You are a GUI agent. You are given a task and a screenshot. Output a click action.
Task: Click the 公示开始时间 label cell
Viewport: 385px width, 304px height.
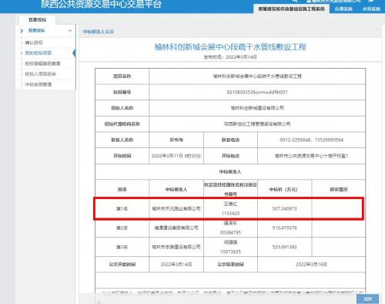(x=122, y=265)
